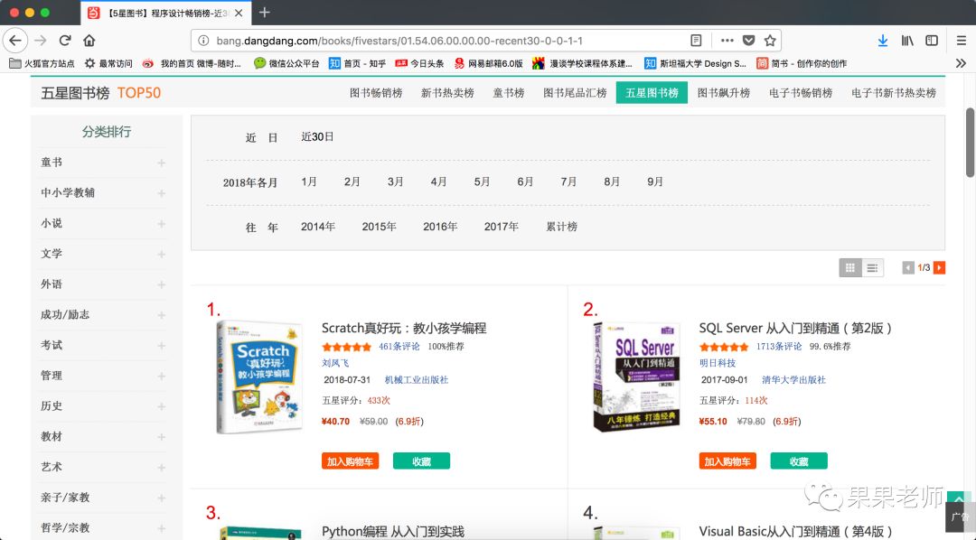Open the browser home page
Screen dimensions: 976x540
pyautogui.click(x=89, y=41)
